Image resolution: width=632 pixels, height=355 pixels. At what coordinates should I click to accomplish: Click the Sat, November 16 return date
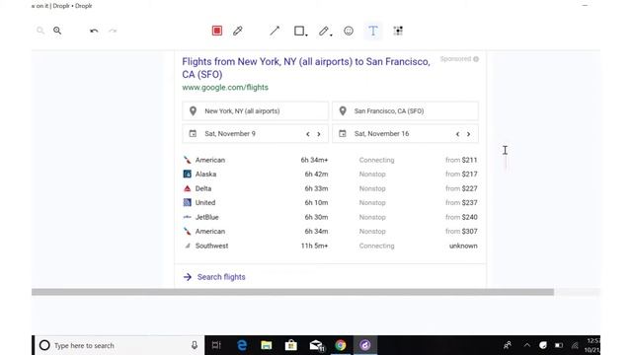tap(381, 134)
